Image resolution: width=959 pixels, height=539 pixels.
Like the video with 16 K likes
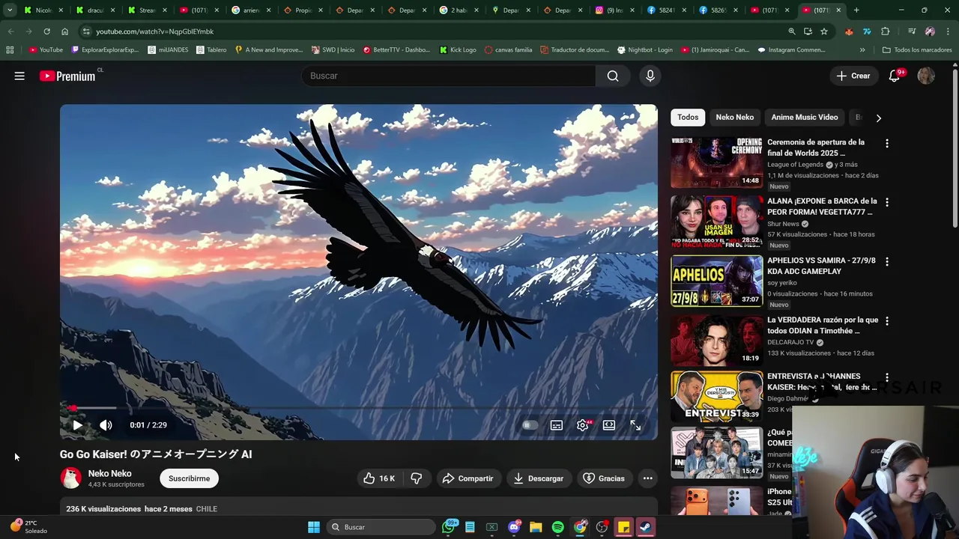click(379, 478)
